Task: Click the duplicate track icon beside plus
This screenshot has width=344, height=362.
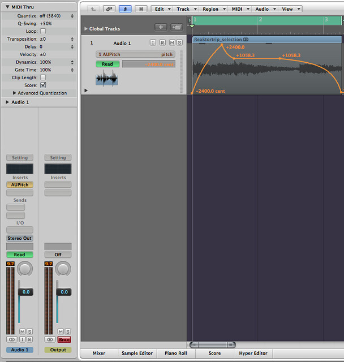Action: click(176, 27)
